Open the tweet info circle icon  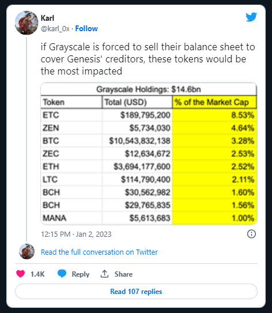pos(251,234)
